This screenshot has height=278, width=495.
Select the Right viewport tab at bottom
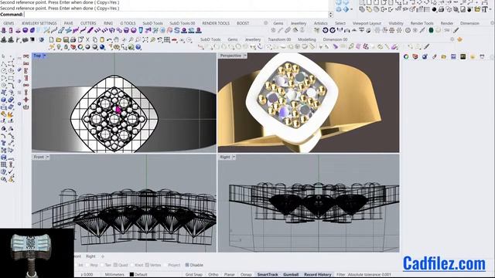[90, 256]
